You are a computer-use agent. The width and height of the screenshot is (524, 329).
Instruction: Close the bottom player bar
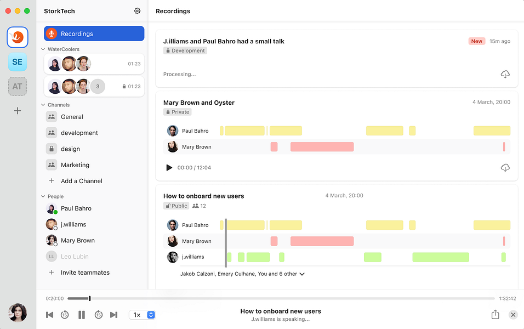[x=513, y=315]
